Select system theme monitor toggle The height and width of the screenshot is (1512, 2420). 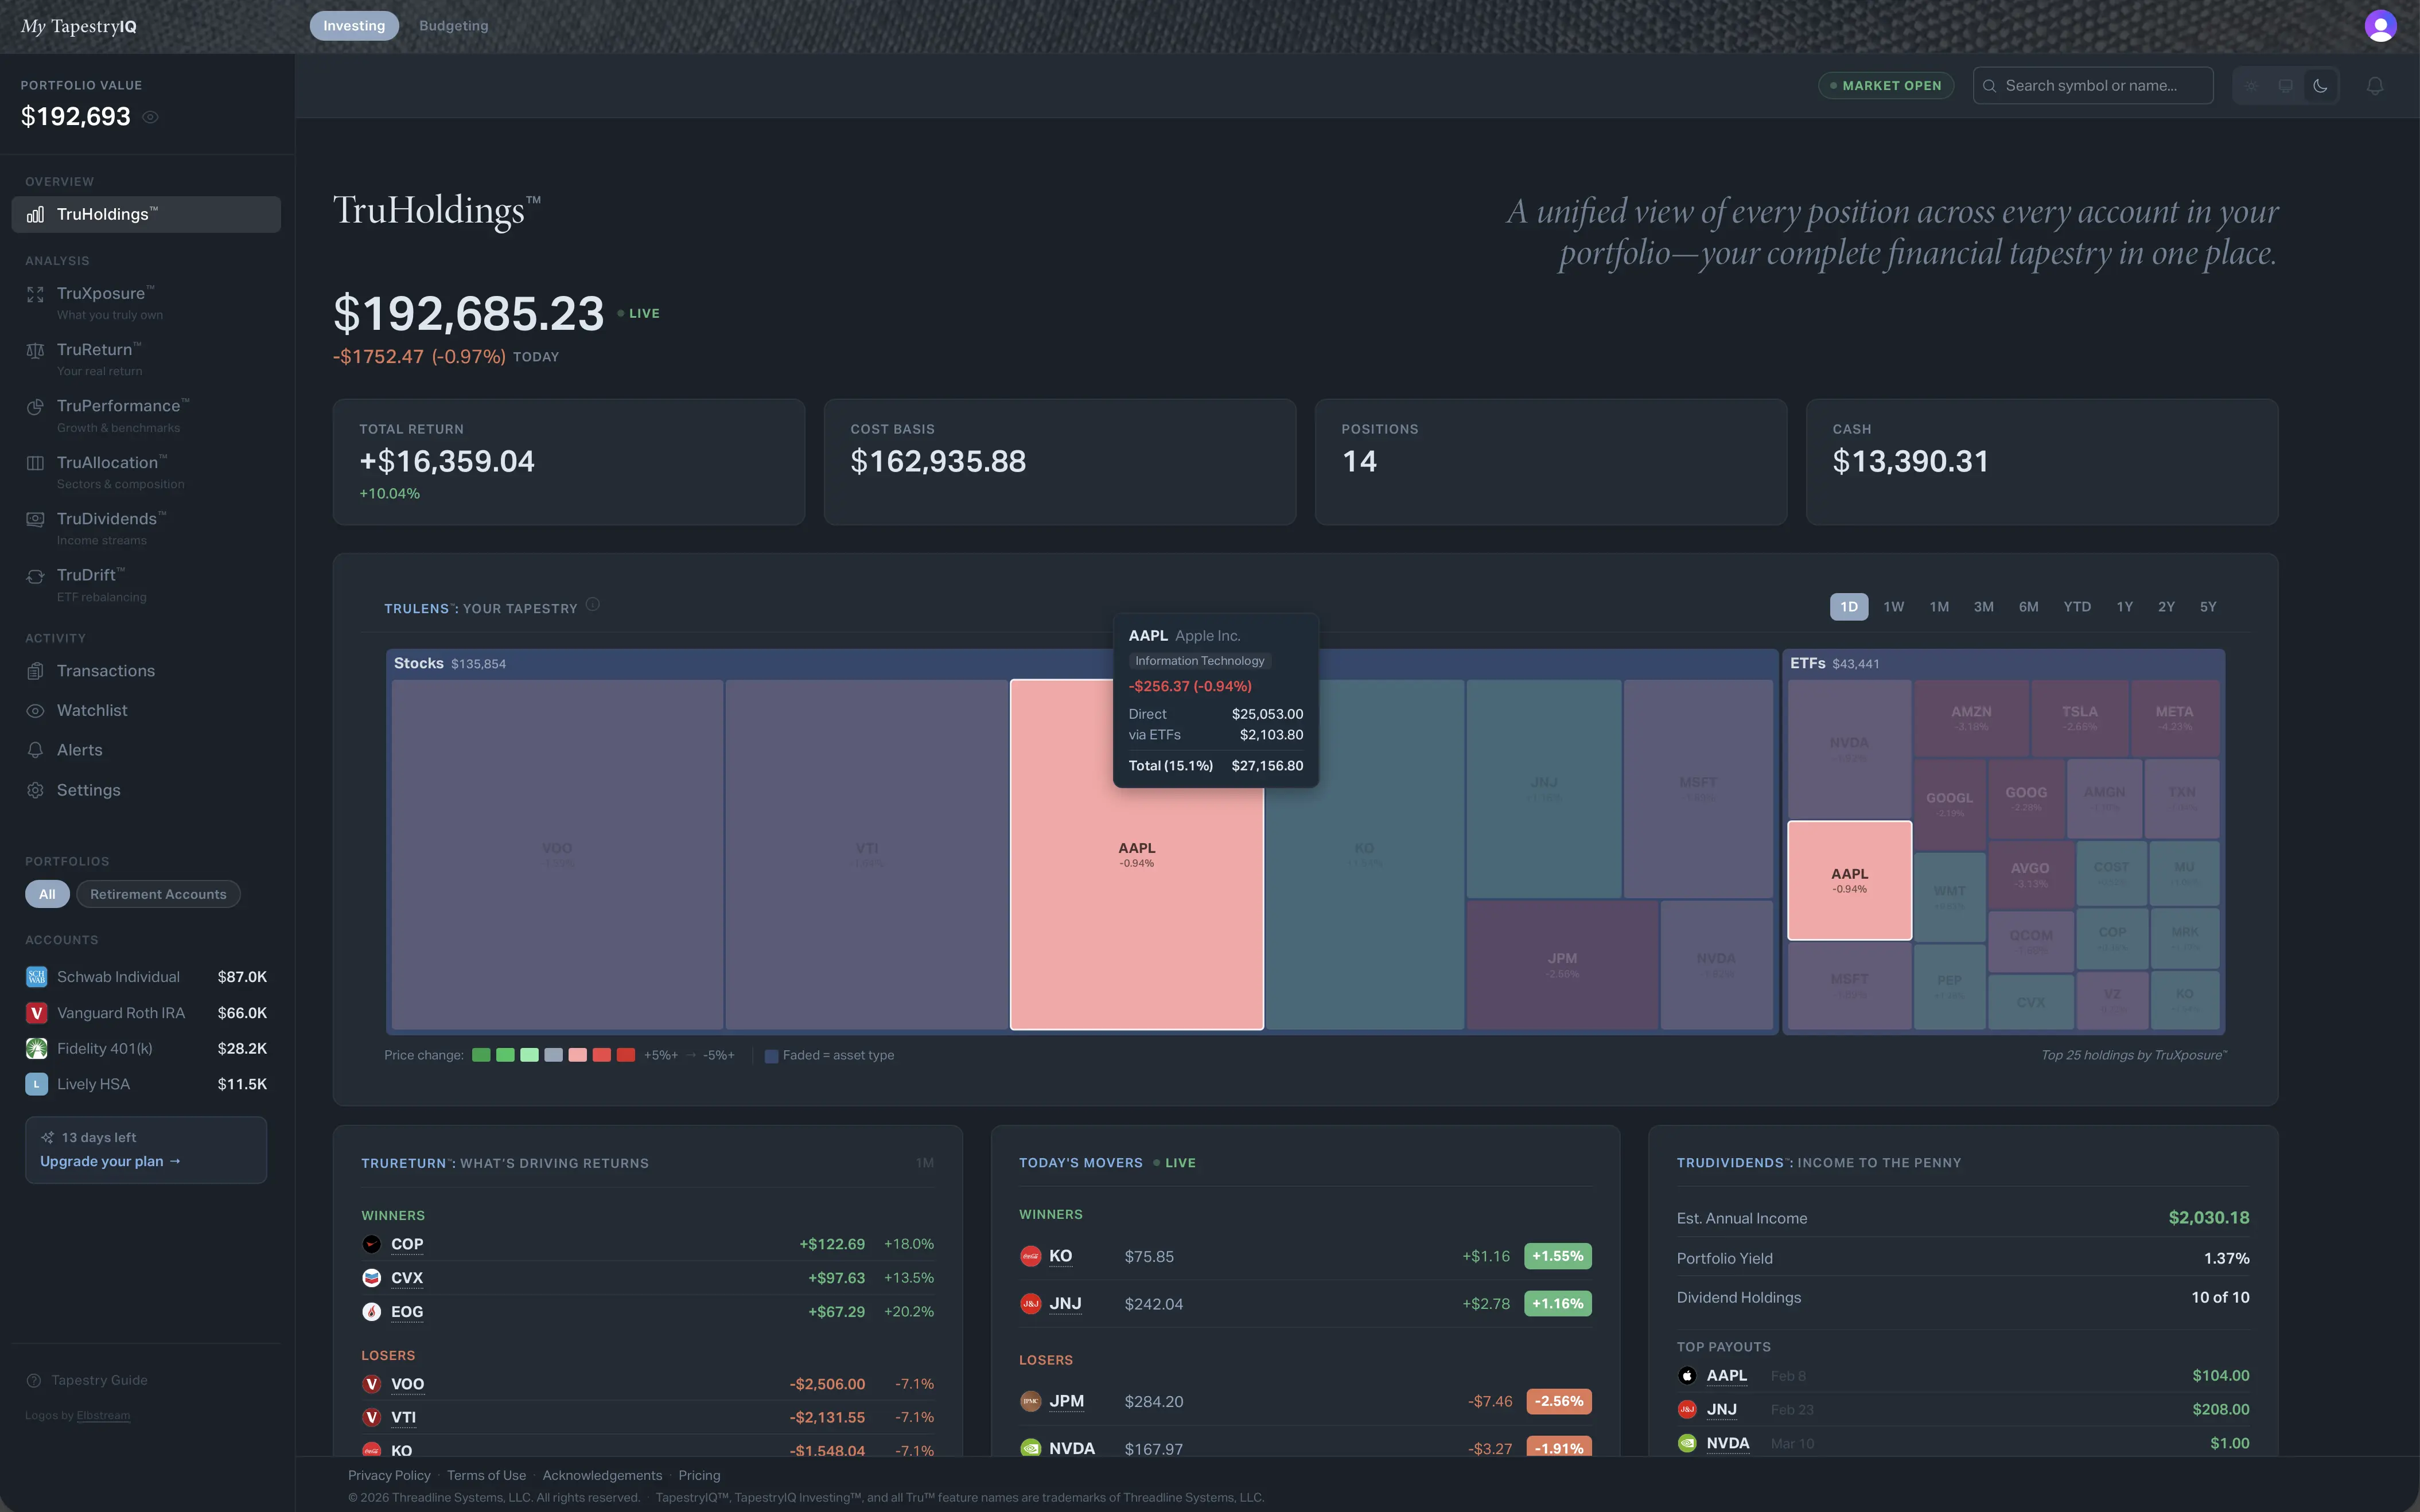[2286, 86]
